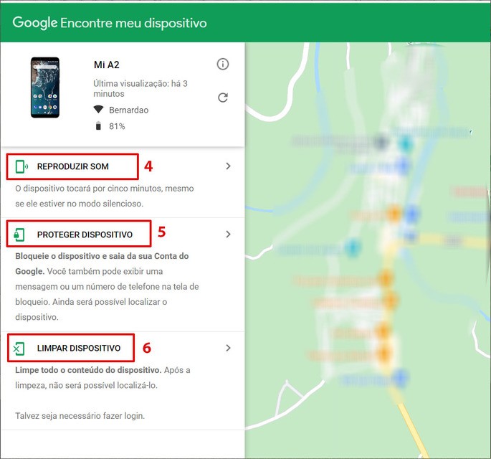
Task: Click the 'Mi A2' device name
Action: (107, 65)
